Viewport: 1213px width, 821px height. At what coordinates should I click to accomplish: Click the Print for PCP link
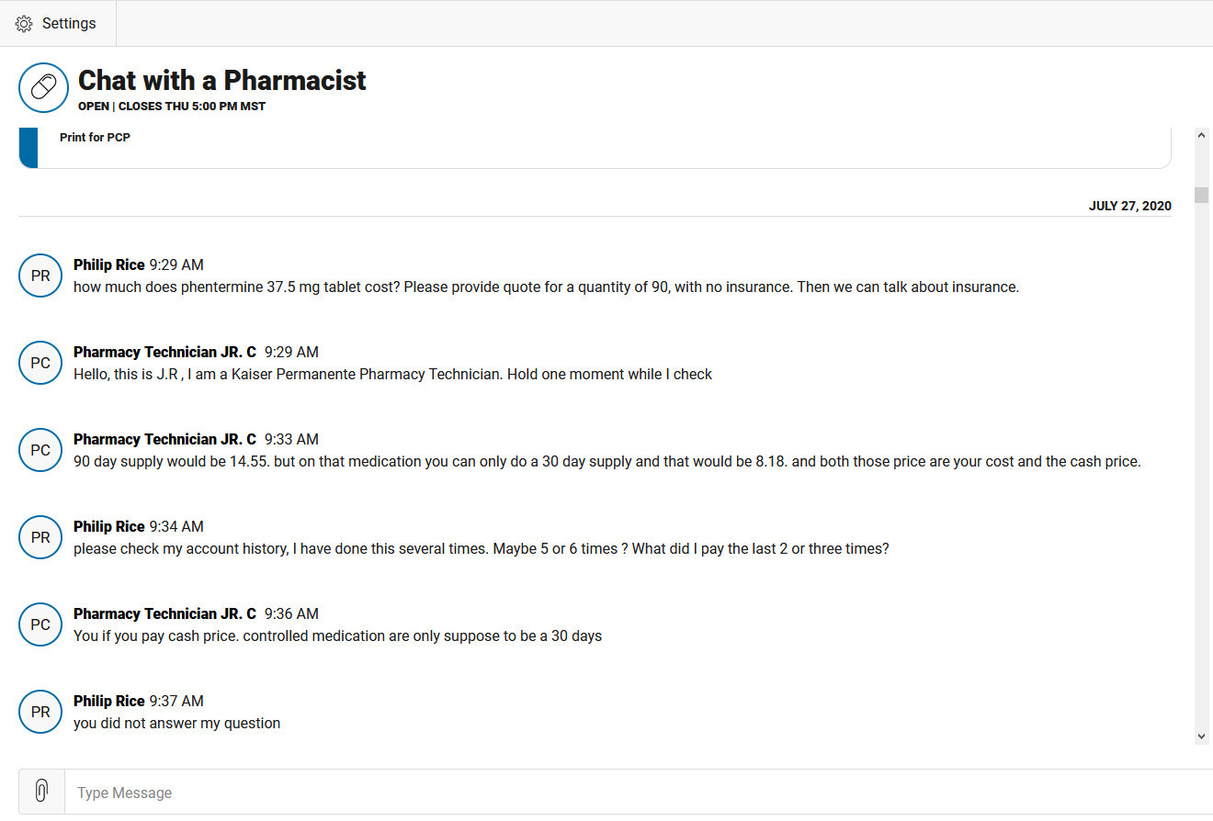[95, 138]
